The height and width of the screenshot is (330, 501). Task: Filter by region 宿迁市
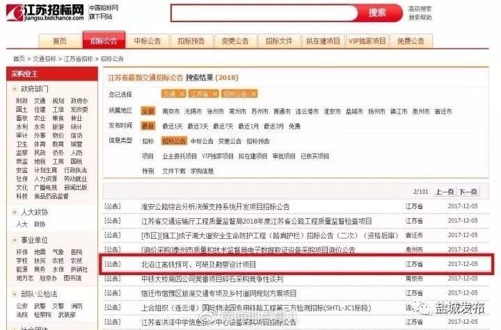[x=443, y=111]
